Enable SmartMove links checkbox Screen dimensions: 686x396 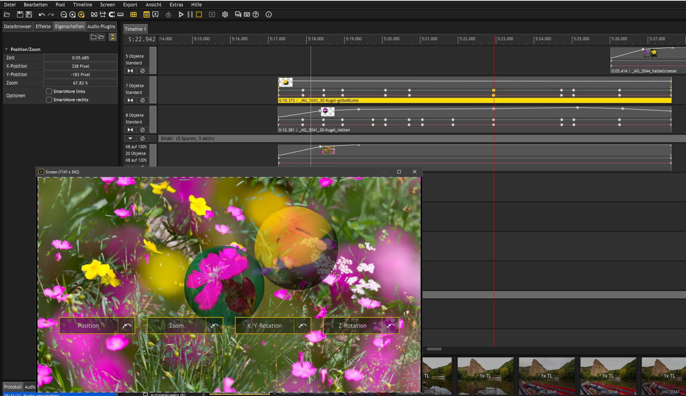click(x=49, y=91)
